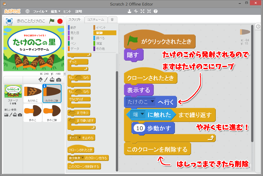This screenshot has height=176, width=263.
Task: Open the scripts area help icon
Action: click(x=258, y=26)
